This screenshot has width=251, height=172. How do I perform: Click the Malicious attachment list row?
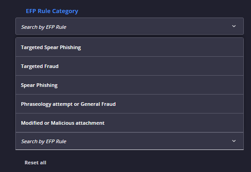click(129, 123)
